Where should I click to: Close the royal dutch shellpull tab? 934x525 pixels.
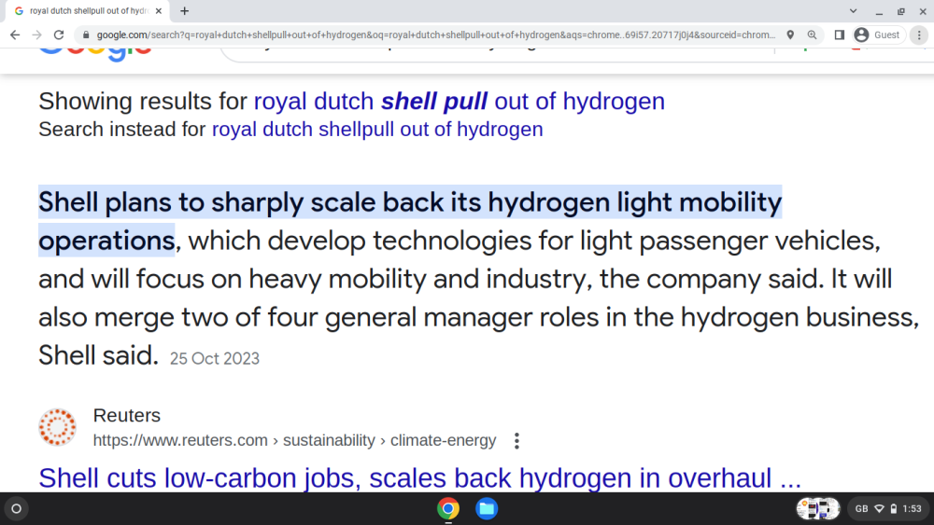pyautogui.click(x=159, y=10)
